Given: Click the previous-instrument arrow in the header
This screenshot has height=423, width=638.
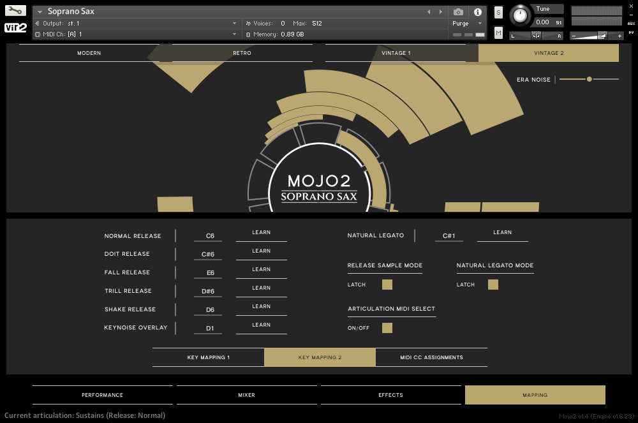Looking at the screenshot, I should tap(428, 11).
